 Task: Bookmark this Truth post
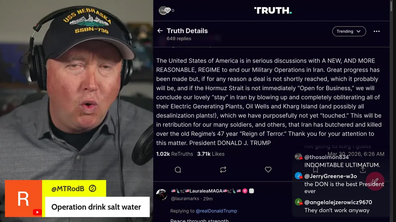coord(316,170)
